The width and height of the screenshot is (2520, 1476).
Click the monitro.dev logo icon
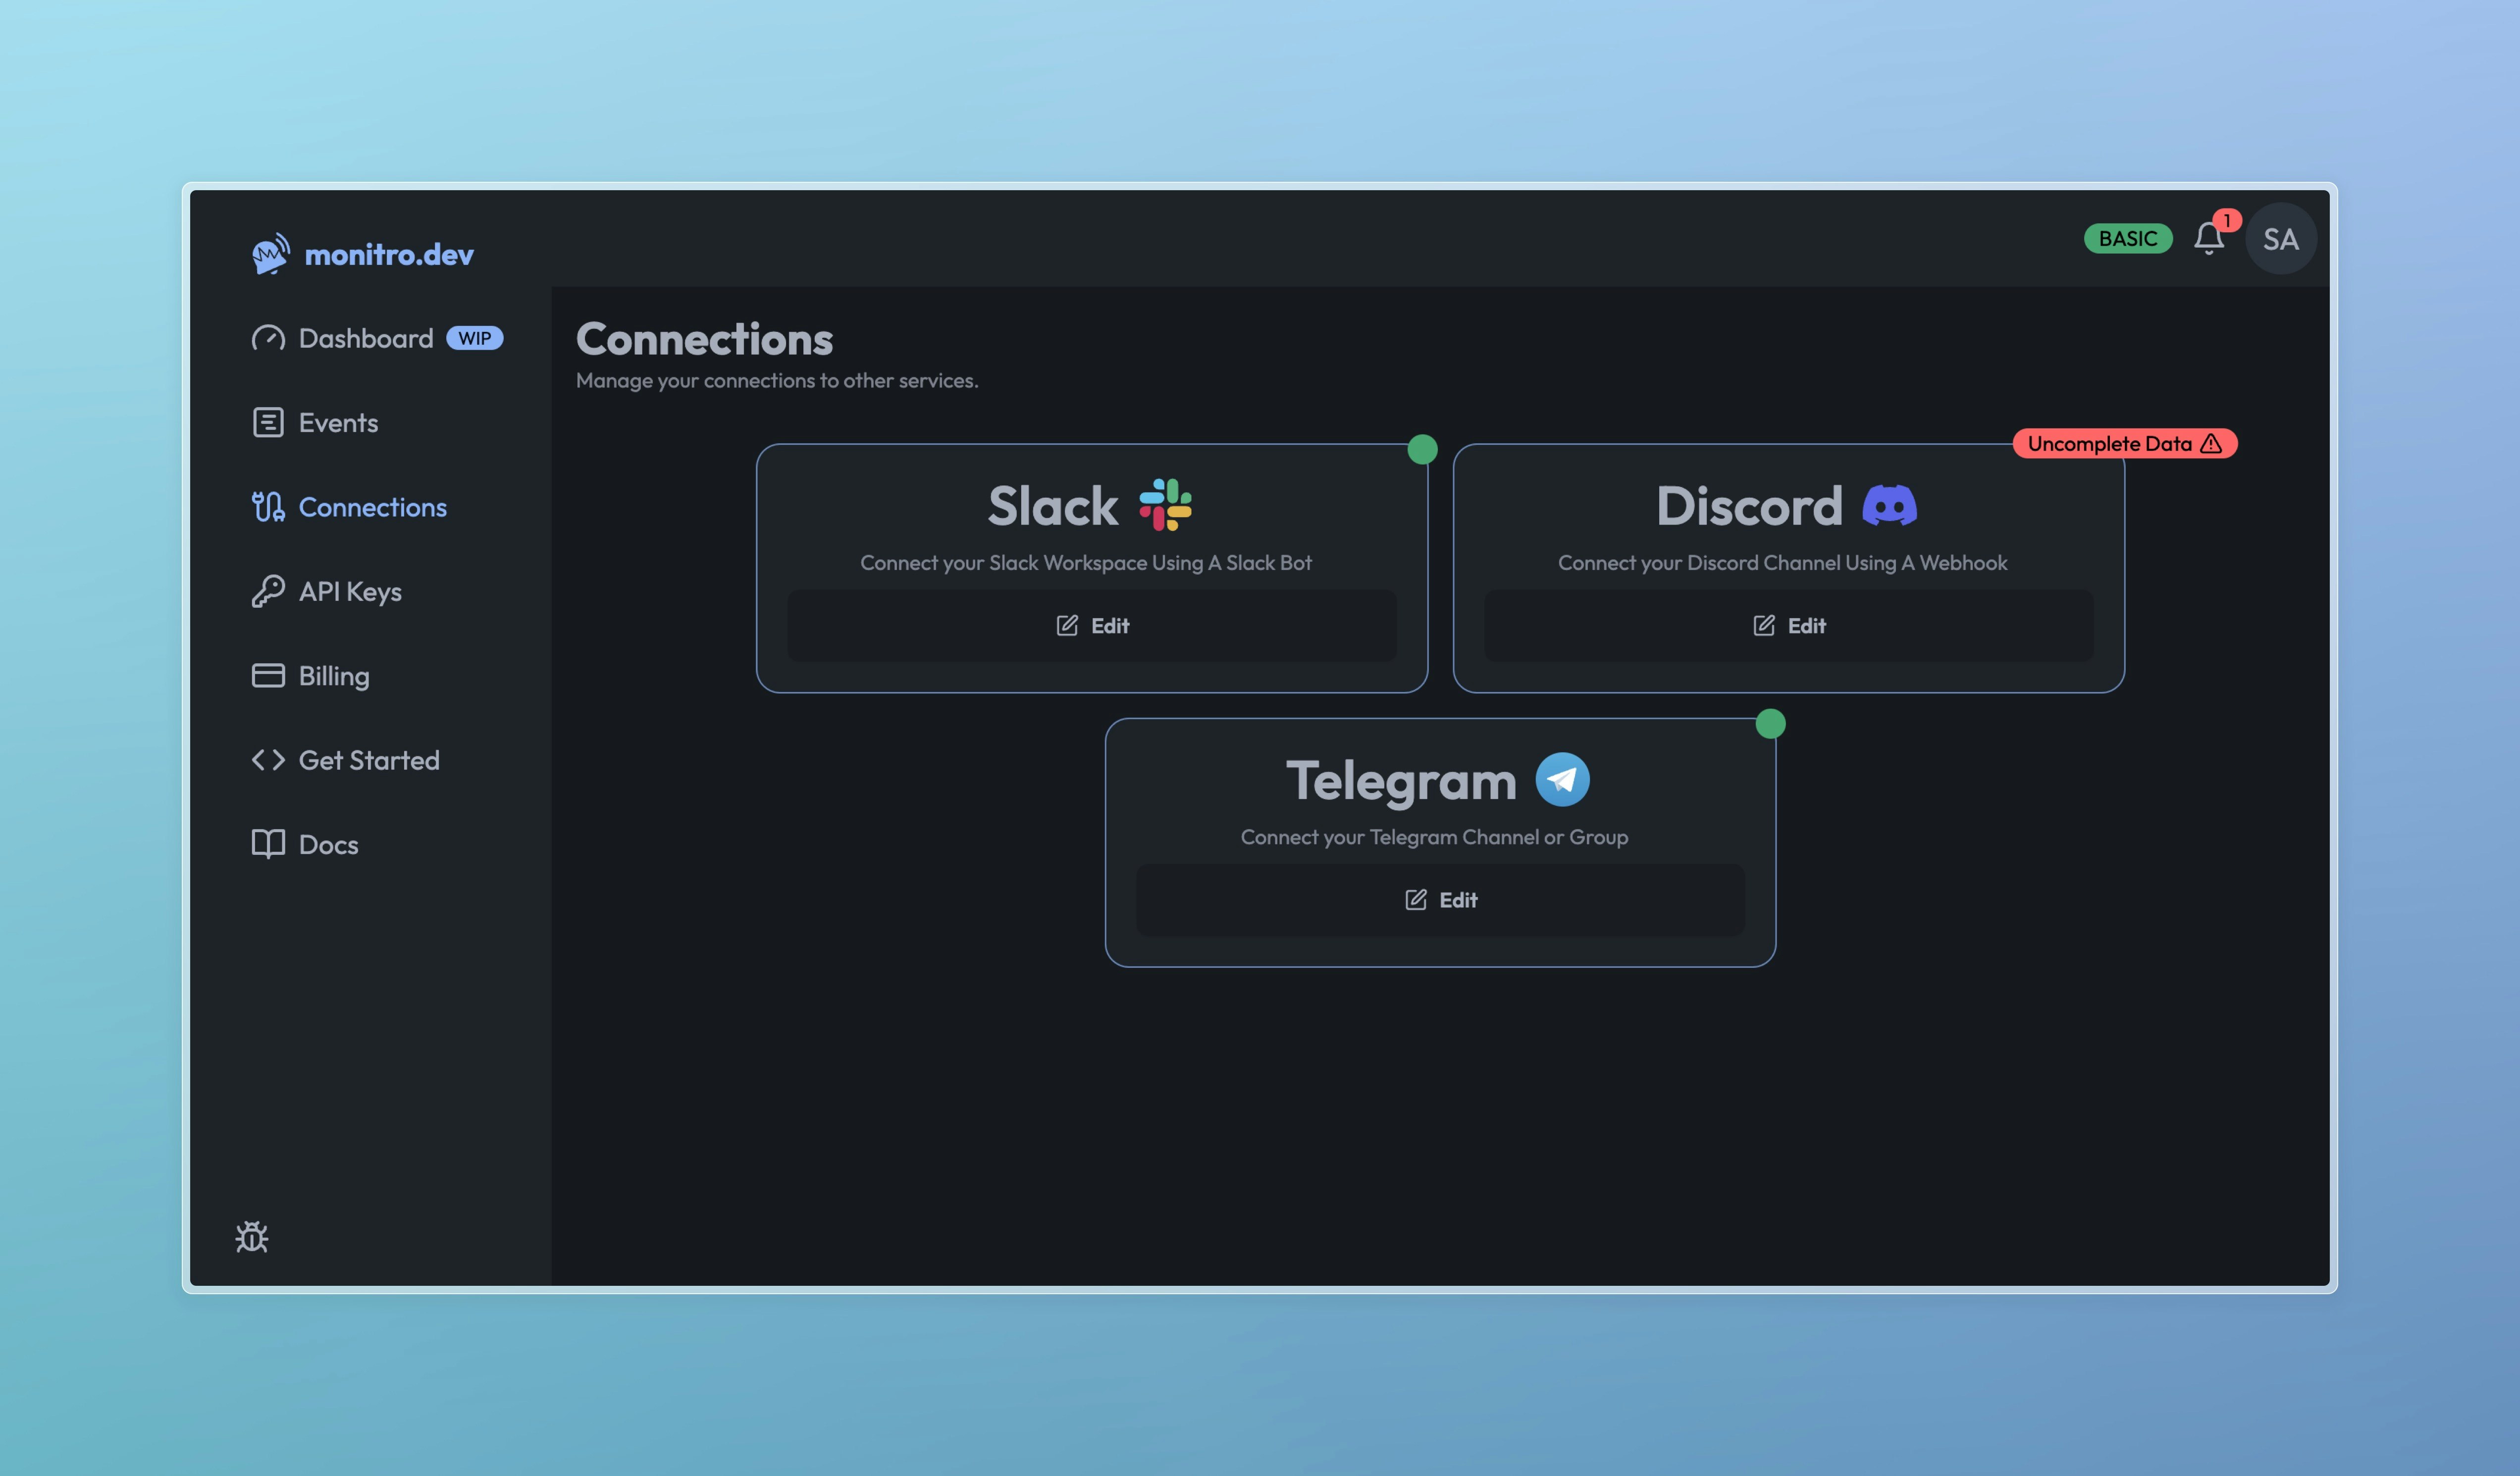(x=270, y=254)
